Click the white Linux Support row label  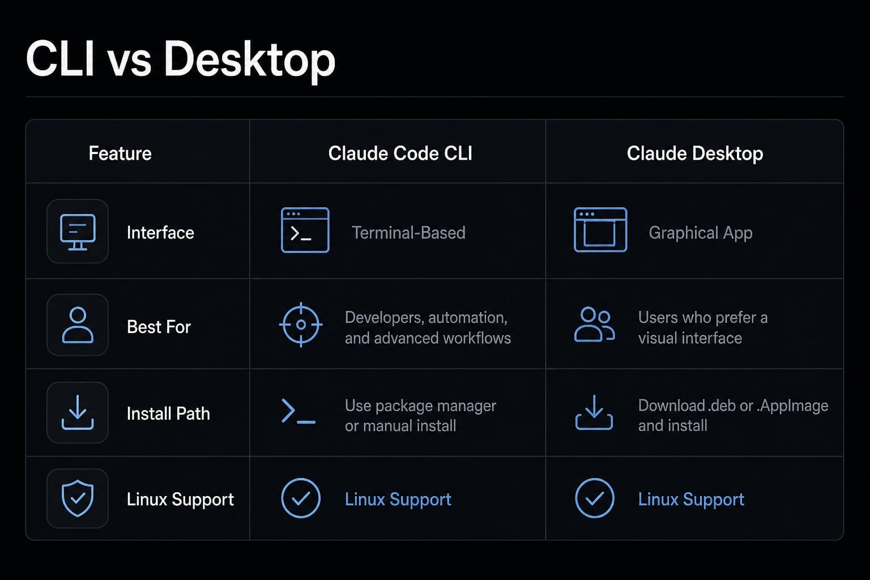coord(180,500)
